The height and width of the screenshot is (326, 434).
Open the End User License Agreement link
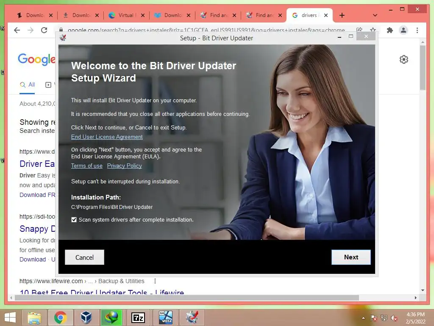pos(107,137)
